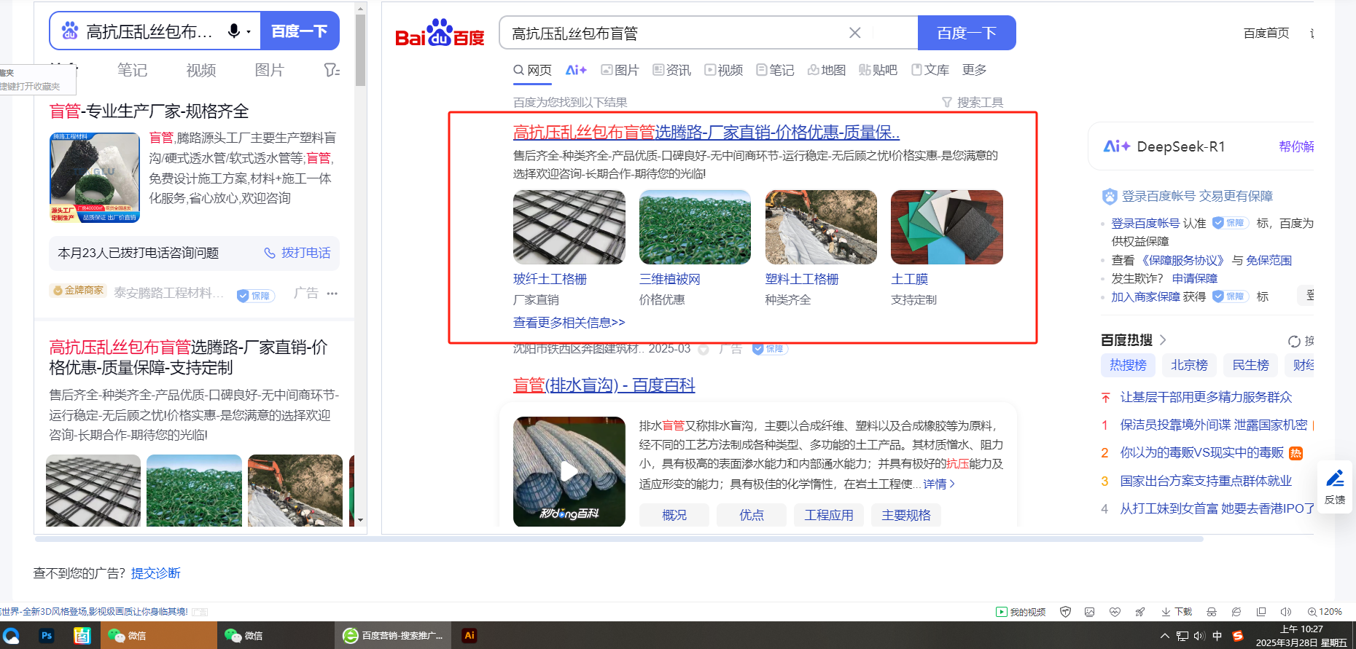Open the more options dots on mobile ad
This screenshot has width=1356, height=649.
(332, 294)
